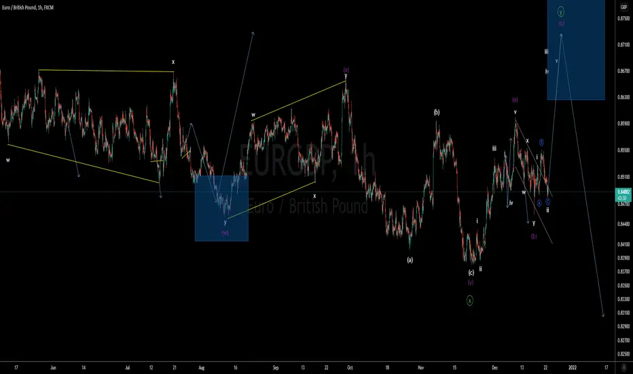Click the 0.87500 price axis label
633x374 pixels.
click(623, 18)
